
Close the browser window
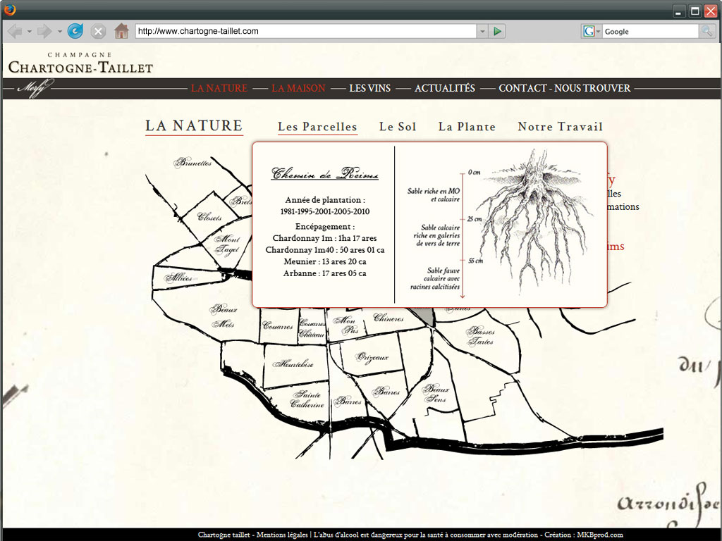711,11
